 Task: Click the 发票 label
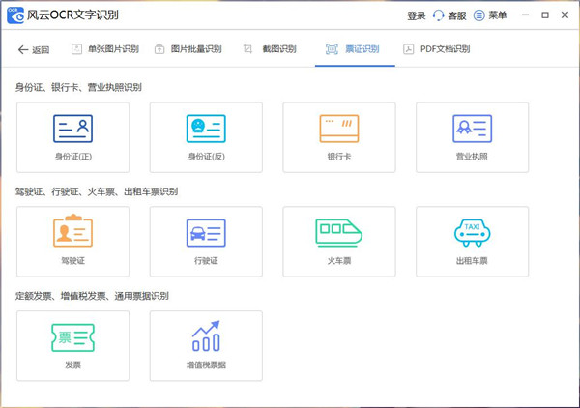pos(72,365)
